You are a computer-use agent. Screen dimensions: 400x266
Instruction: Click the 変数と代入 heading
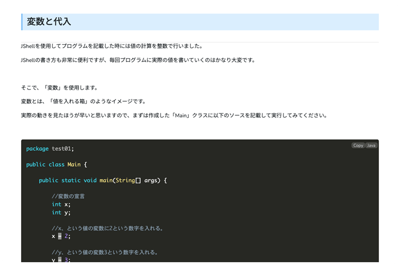(x=49, y=22)
